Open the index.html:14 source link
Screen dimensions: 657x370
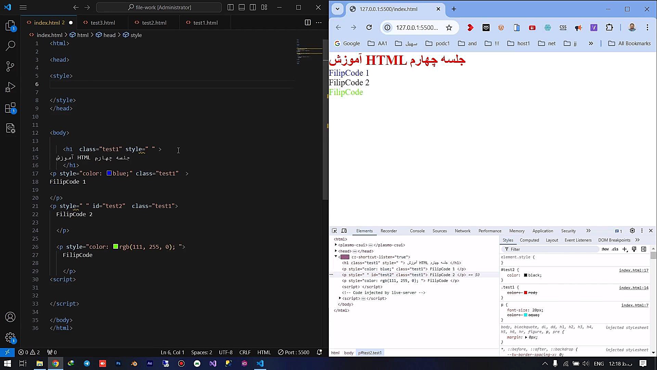tap(633, 288)
